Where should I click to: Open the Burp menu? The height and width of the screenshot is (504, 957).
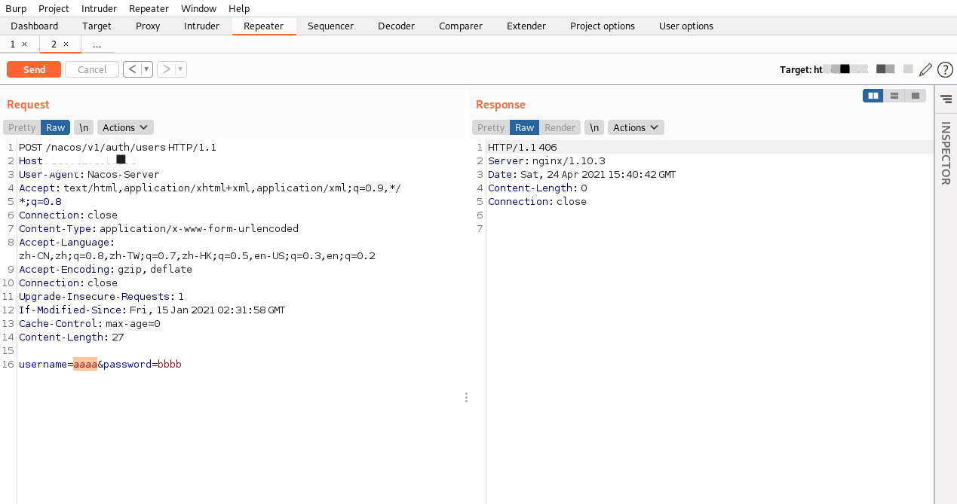tap(16, 8)
